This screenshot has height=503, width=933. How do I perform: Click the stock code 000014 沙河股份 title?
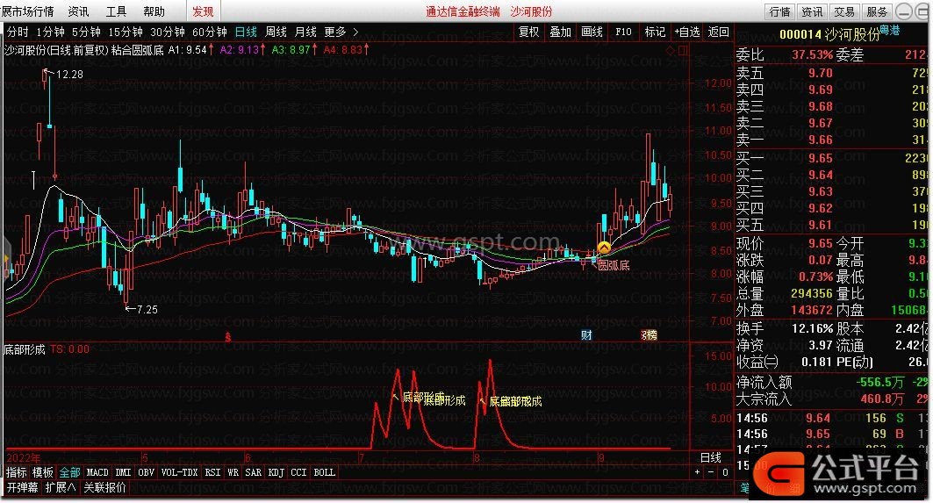pyautogui.click(x=829, y=34)
